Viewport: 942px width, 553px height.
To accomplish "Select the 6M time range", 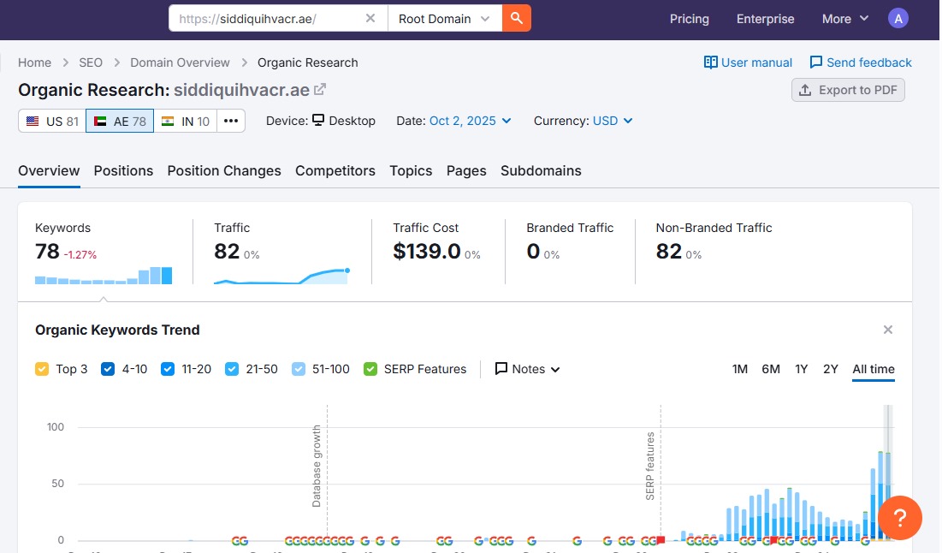I will click(x=771, y=369).
